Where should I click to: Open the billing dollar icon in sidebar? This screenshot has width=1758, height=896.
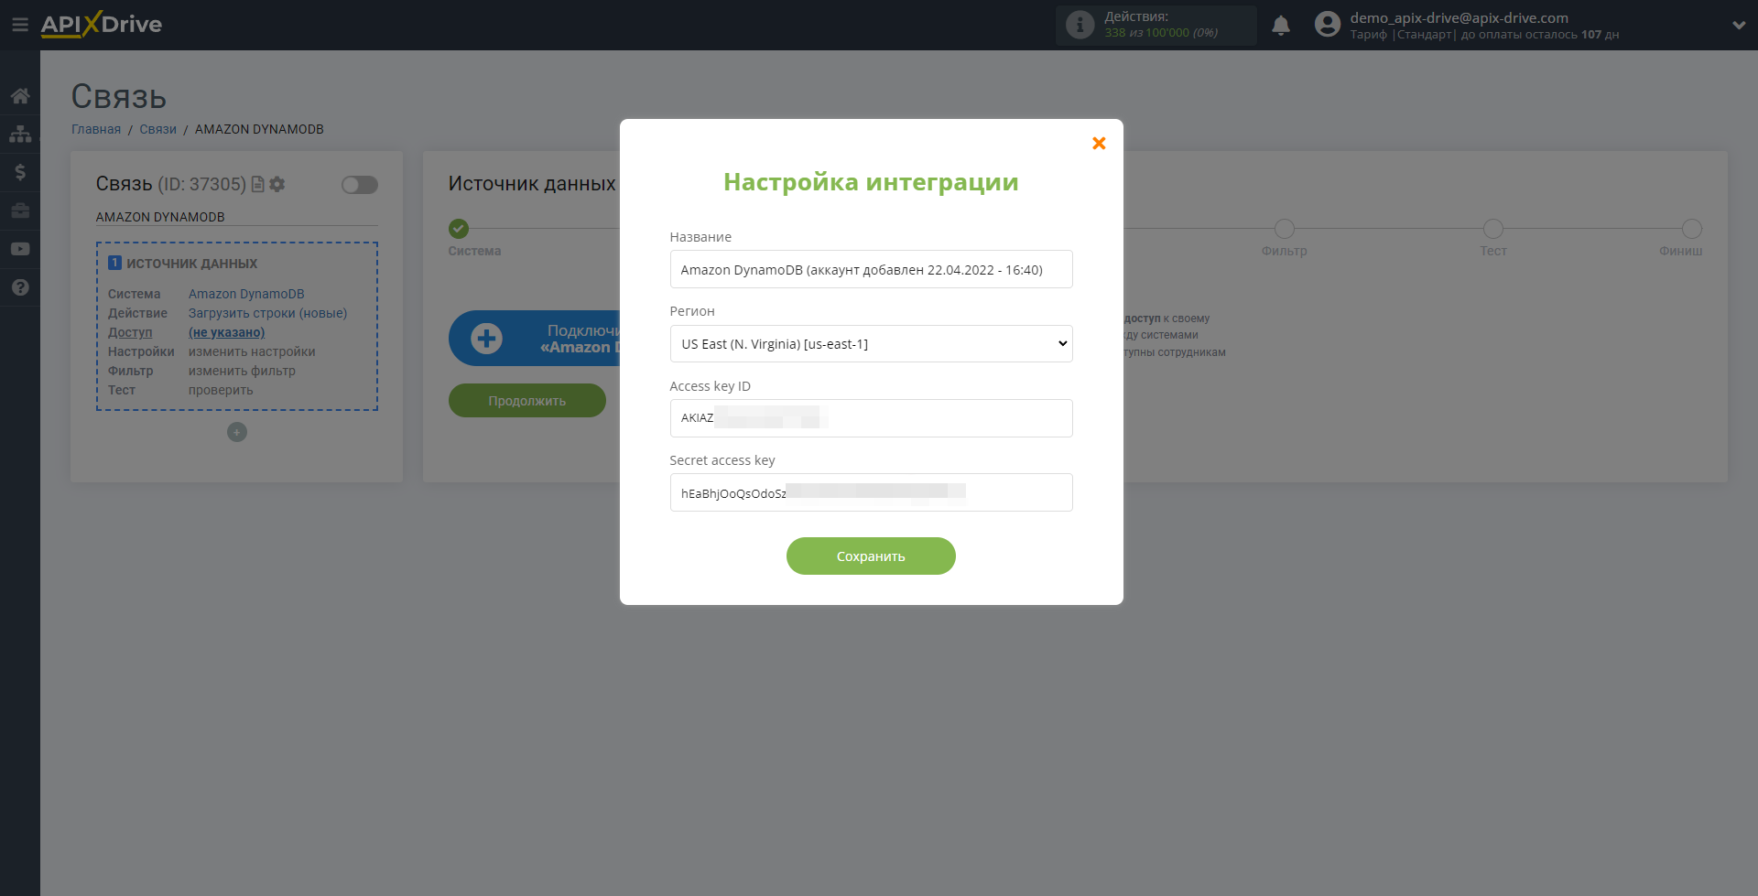click(20, 172)
